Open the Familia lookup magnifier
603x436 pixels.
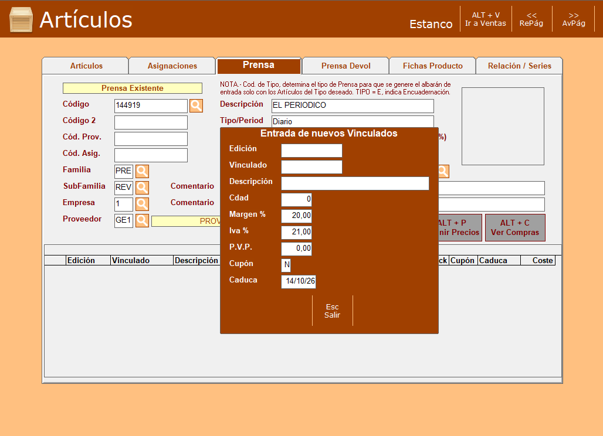[x=142, y=171]
